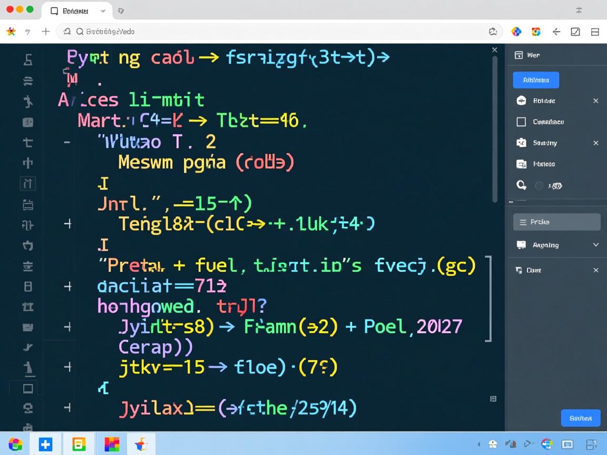The width and height of the screenshot is (607, 455).
Task: Select the highlighted row with hamburger icon
Action: (556, 222)
